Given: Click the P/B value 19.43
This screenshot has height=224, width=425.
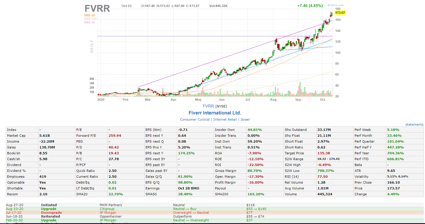Looking at the screenshot, I should (114, 153).
